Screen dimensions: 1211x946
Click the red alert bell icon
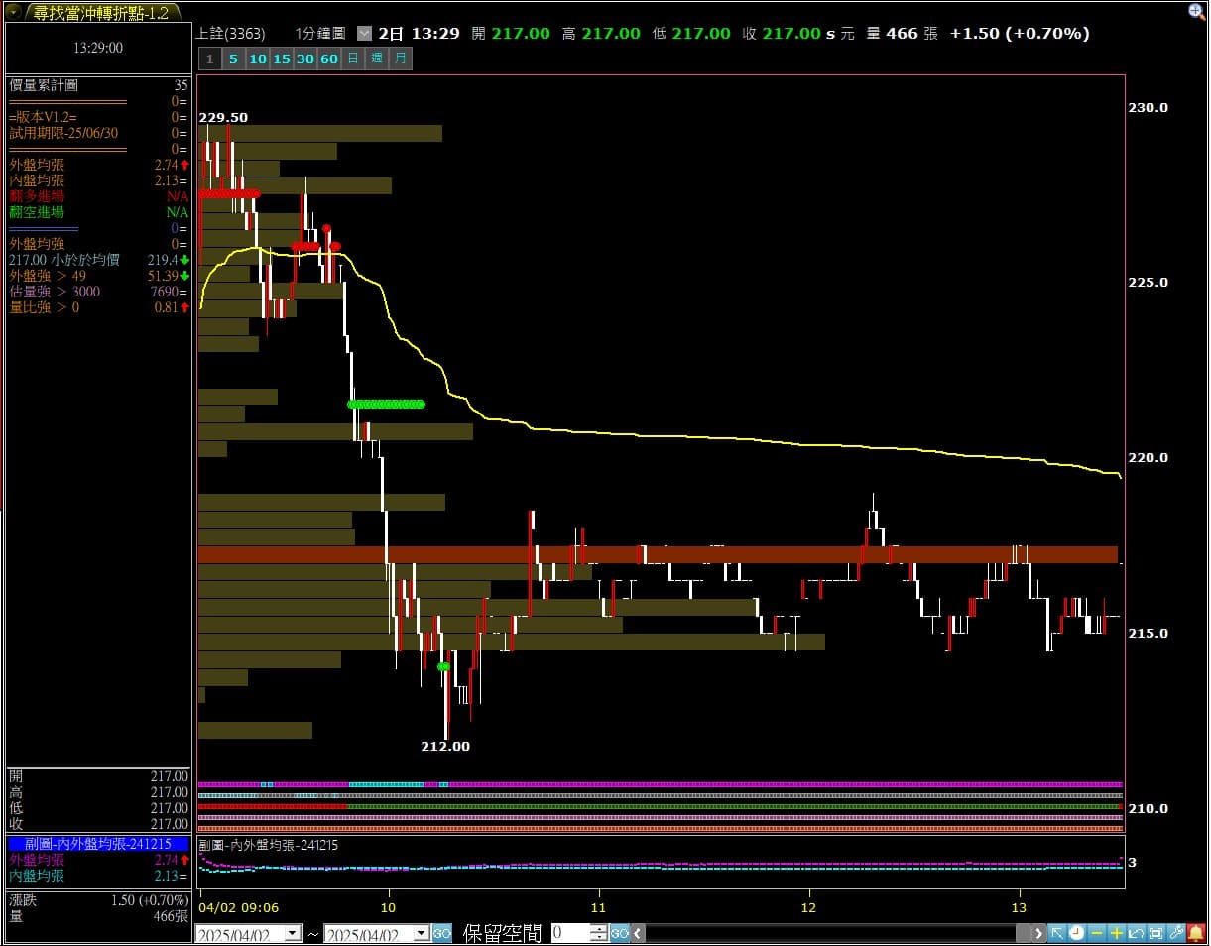tap(1196, 933)
